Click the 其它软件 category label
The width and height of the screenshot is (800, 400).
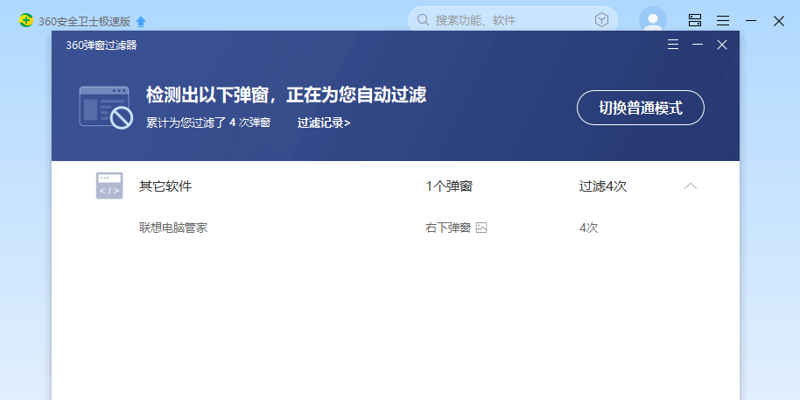pos(165,186)
